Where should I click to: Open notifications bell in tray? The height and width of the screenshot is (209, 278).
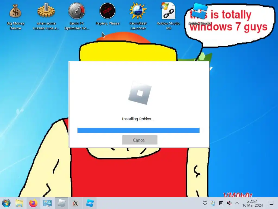[205, 203]
